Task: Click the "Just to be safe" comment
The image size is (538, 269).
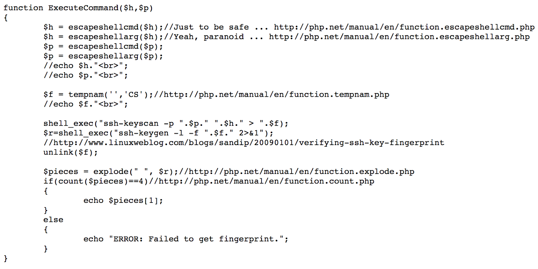Action: click(211, 27)
